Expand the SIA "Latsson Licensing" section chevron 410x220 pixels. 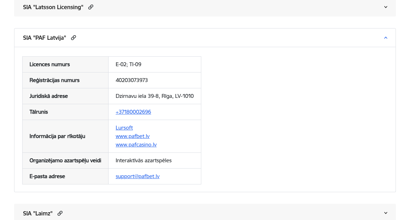point(386,7)
